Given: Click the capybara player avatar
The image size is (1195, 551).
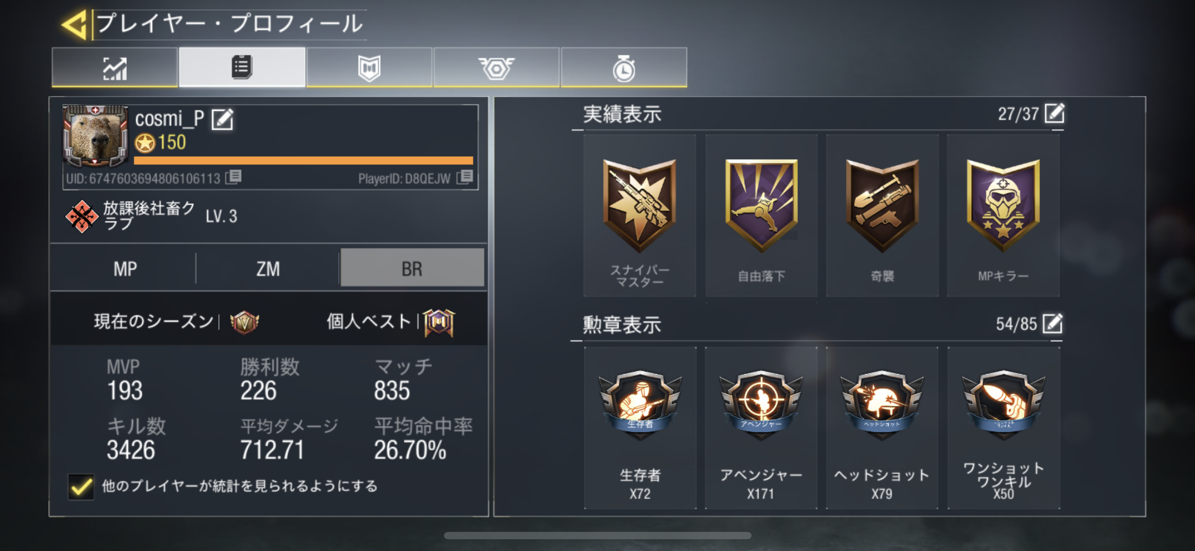Looking at the screenshot, I should pos(96,136).
